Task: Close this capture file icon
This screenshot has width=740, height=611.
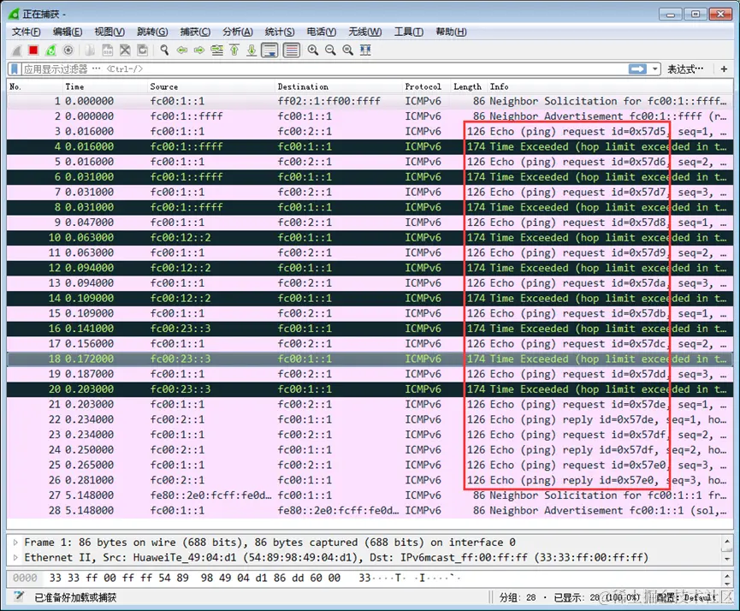Action: click(x=125, y=50)
